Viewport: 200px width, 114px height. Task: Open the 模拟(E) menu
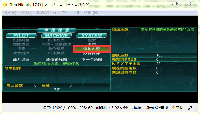[26, 13]
